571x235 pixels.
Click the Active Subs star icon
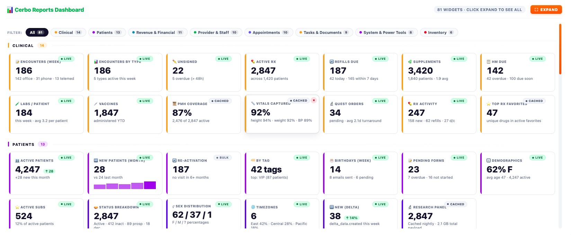[17, 207]
